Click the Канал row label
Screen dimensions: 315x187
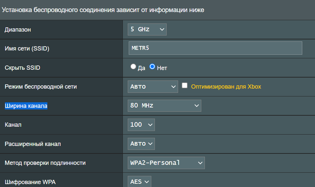click(13, 125)
